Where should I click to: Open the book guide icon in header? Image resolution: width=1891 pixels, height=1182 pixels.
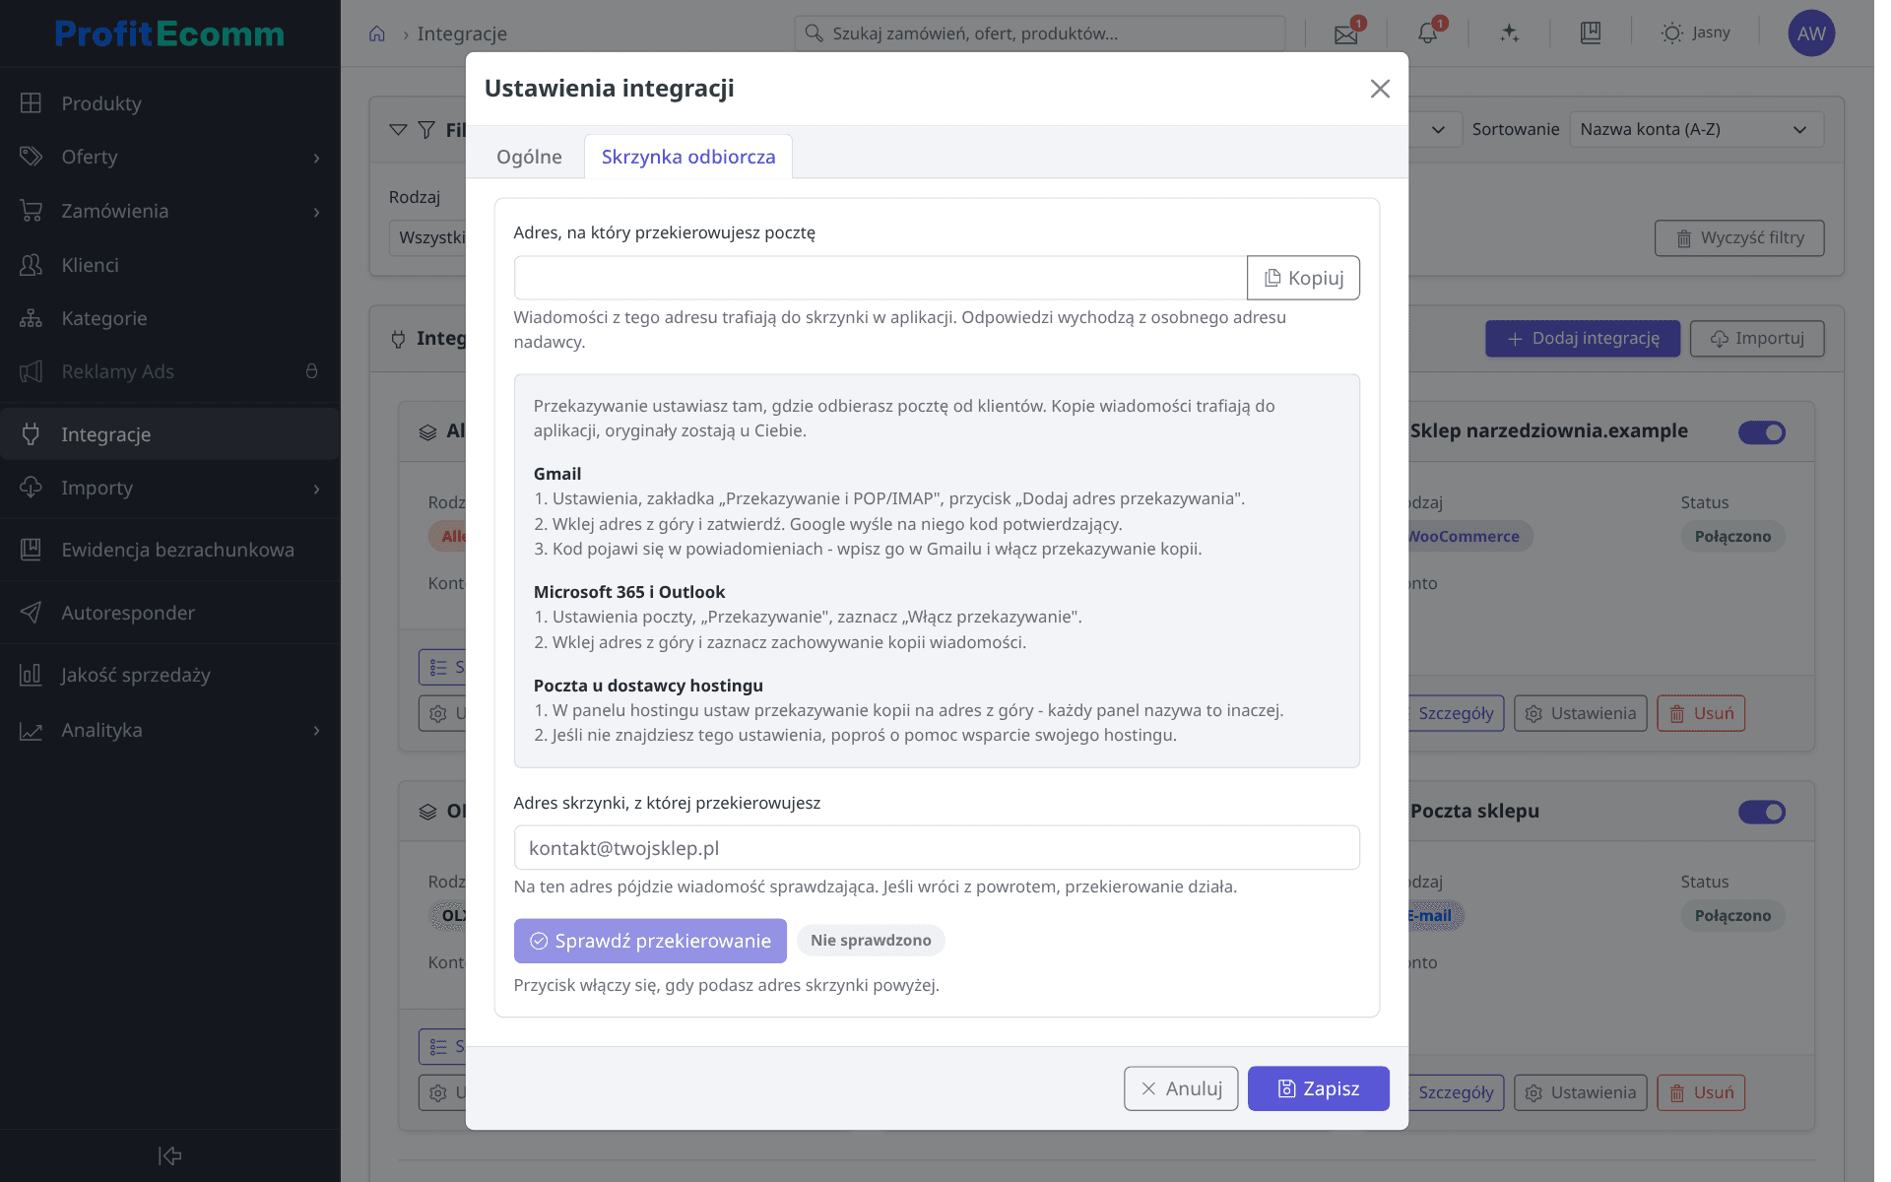tap(1591, 33)
